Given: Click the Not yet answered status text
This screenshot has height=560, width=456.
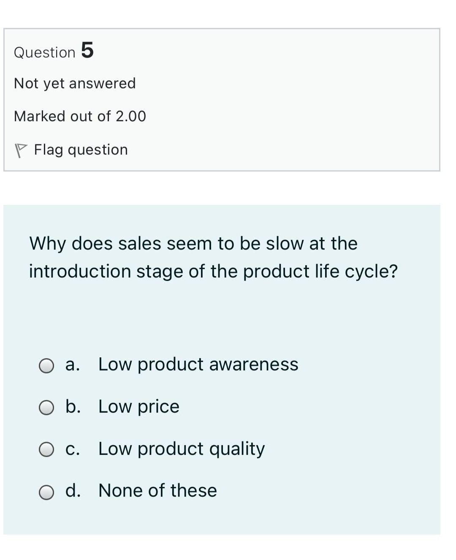Looking at the screenshot, I should [75, 83].
